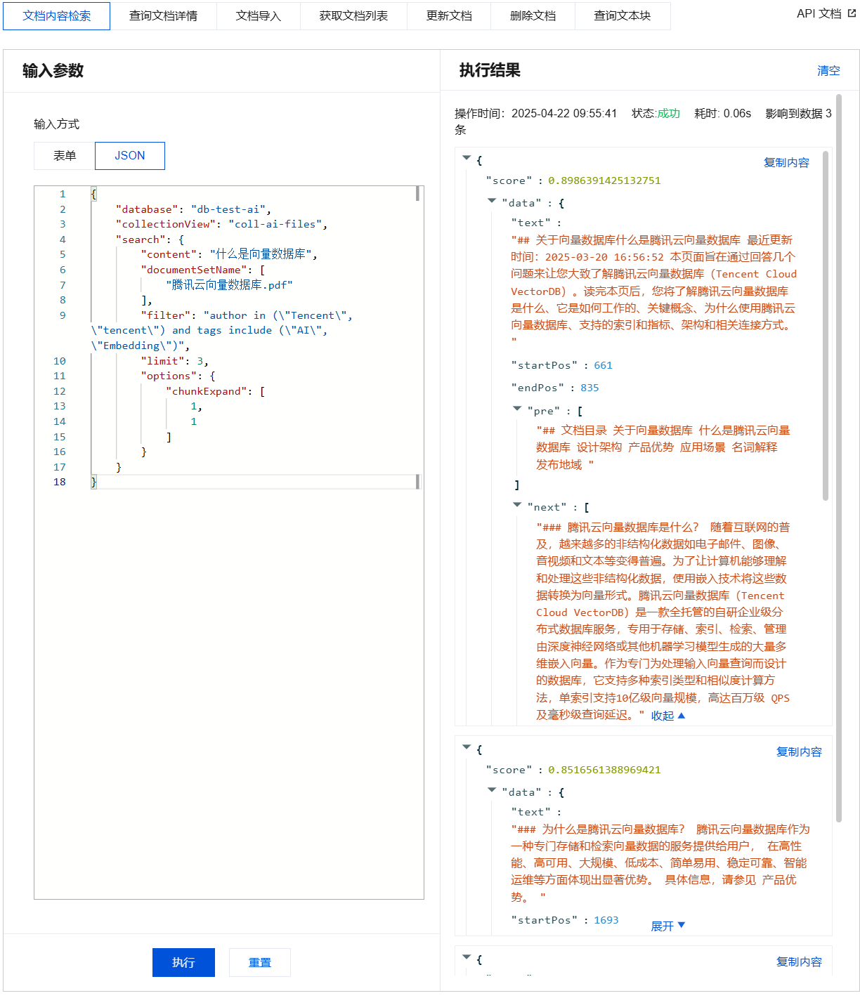Click the "limit": 3 line in editor
This screenshot has height=998, width=860.
pos(174,361)
